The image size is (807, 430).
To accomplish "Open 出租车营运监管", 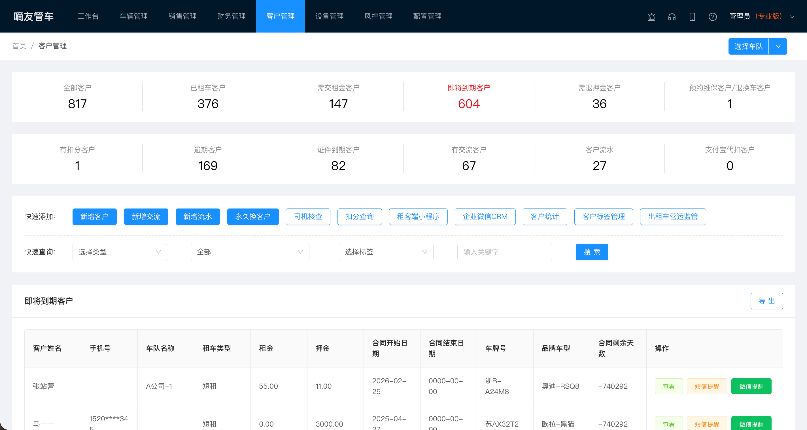I will tap(673, 216).
